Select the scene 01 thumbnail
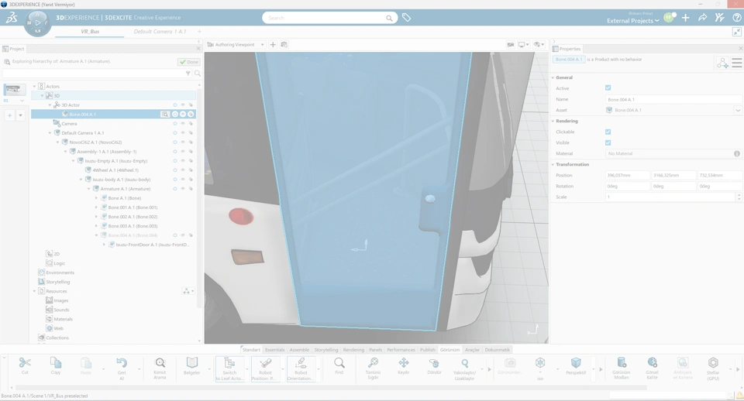This screenshot has height=401, width=744. (14, 90)
